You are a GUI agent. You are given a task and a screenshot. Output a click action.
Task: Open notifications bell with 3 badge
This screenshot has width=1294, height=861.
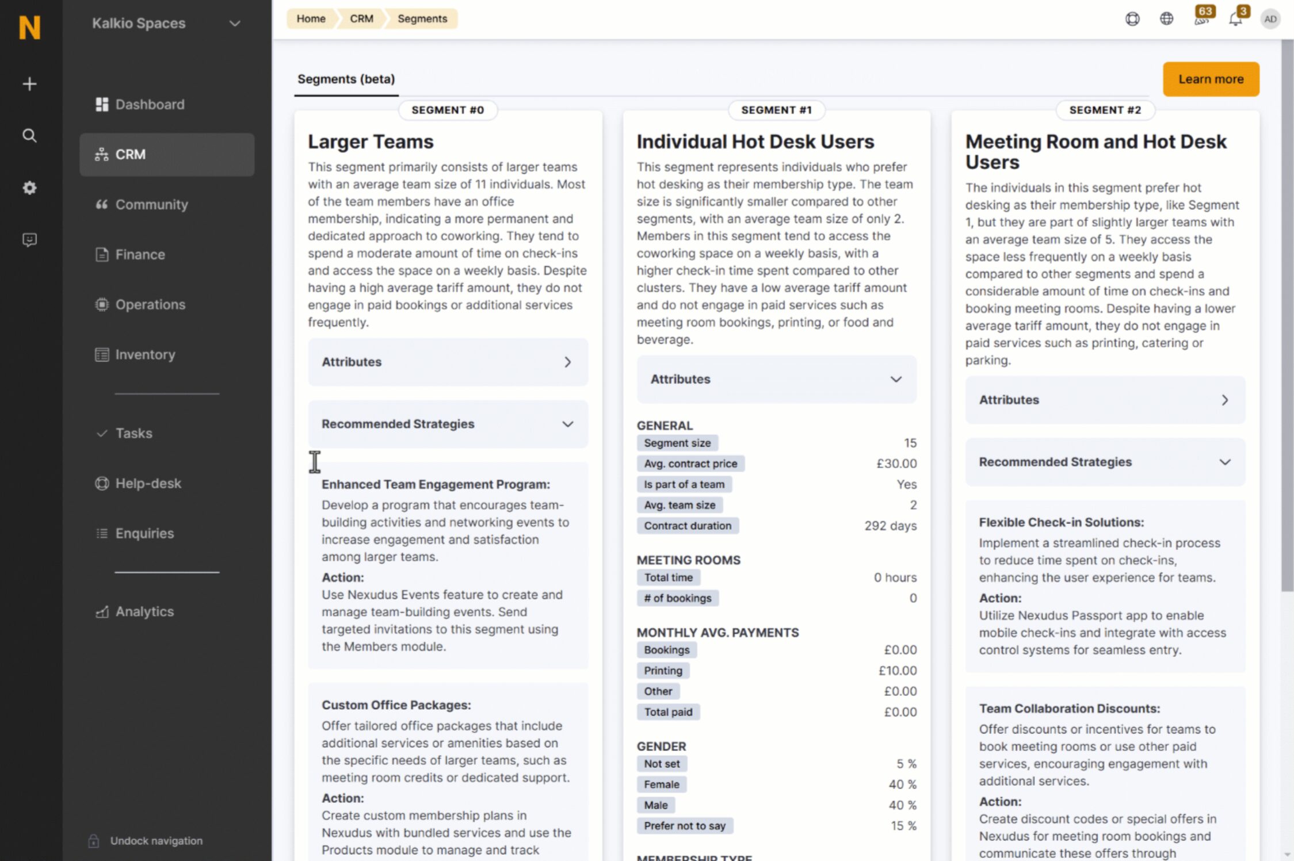point(1238,16)
